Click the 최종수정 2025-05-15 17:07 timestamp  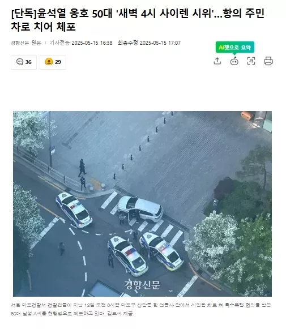[x=149, y=43]
